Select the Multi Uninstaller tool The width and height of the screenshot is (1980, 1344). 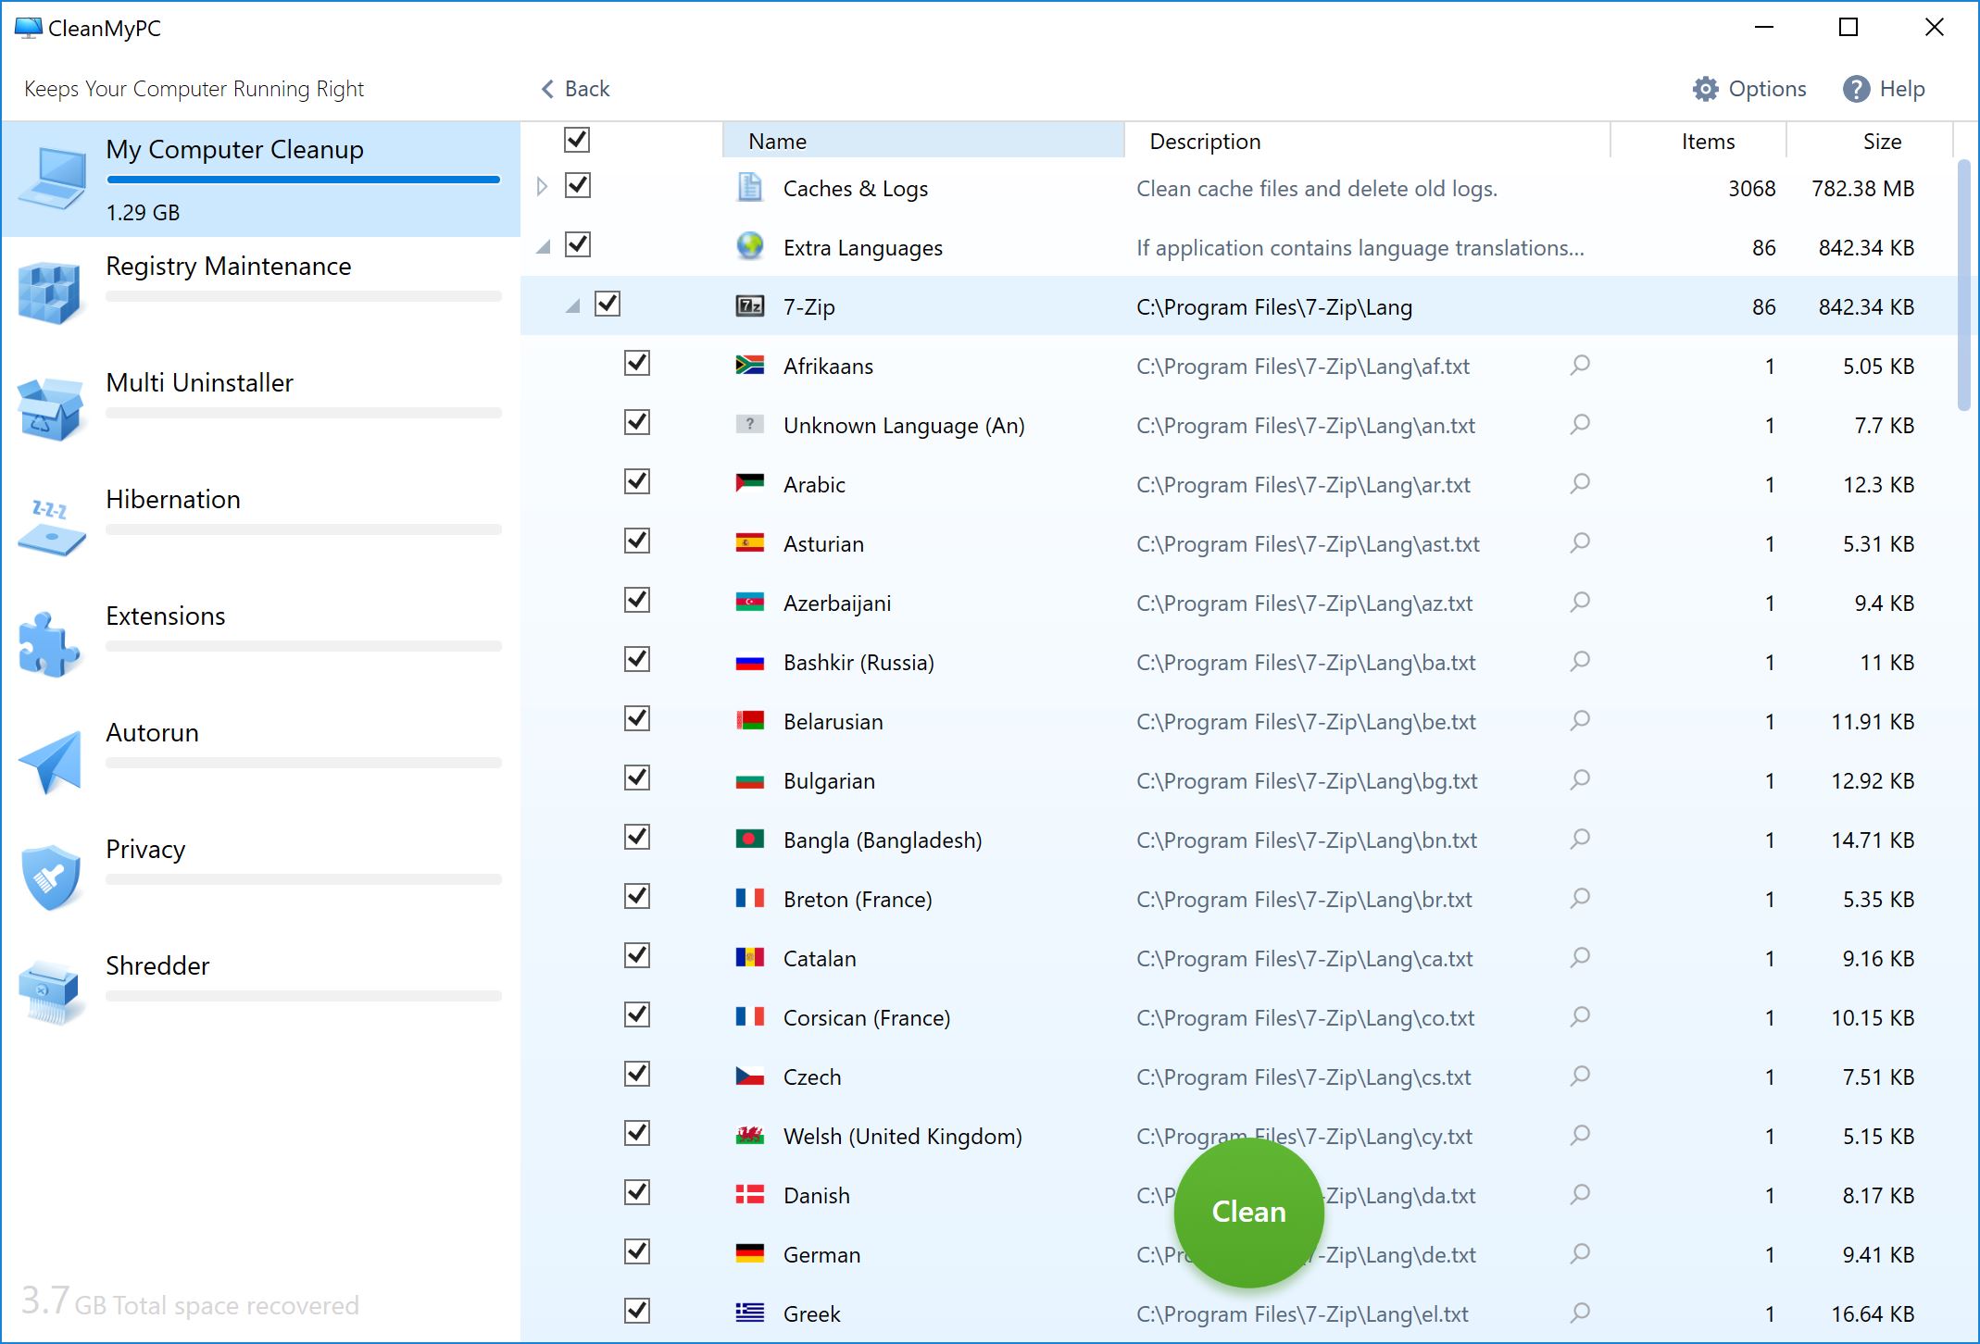[x=255, y=394]
